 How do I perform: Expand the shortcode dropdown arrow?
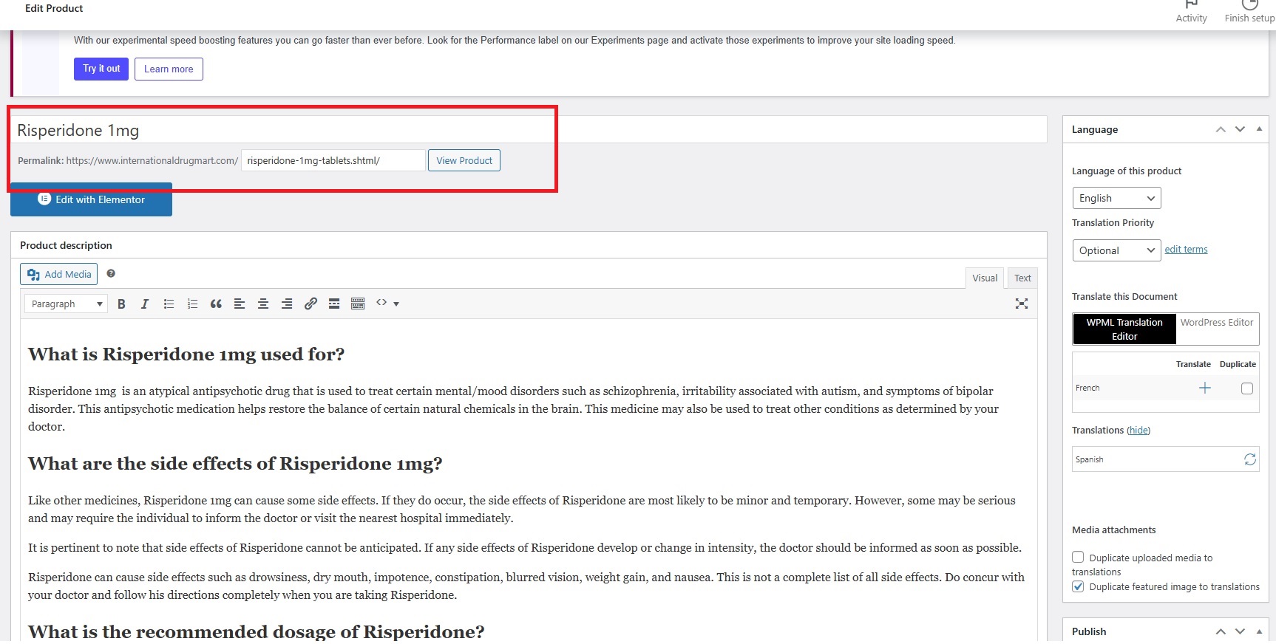tap(396, 304)
